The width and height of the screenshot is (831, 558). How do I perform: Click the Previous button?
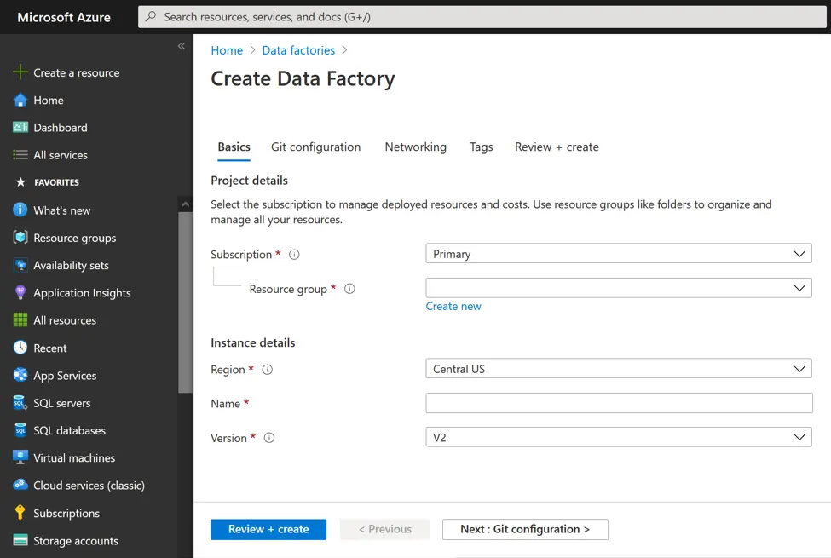pos(384,529)
